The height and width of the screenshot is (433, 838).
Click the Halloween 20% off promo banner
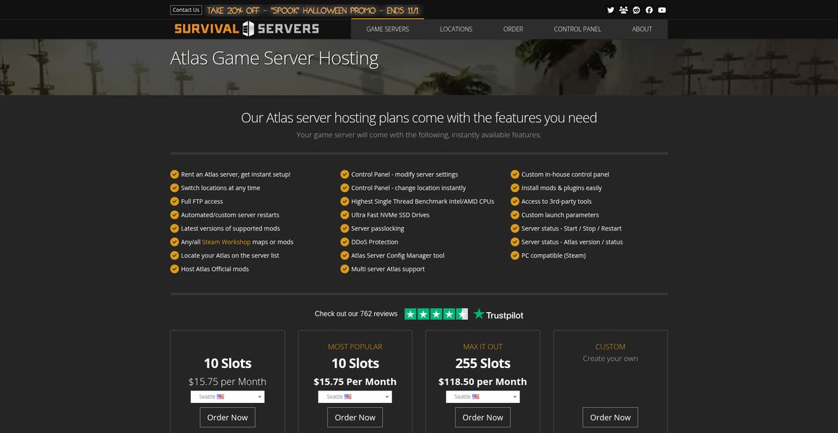314,10
